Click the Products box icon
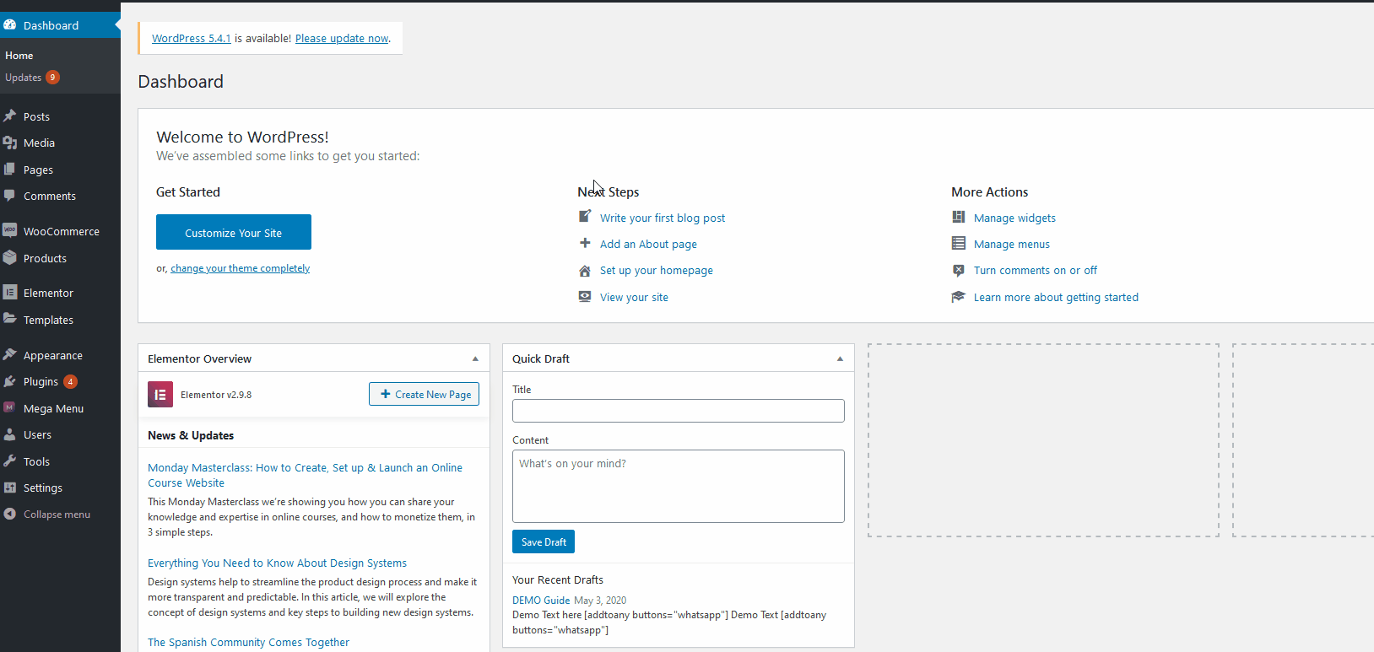The width and height of the screenshot is (1374, 652). [10, 258]
